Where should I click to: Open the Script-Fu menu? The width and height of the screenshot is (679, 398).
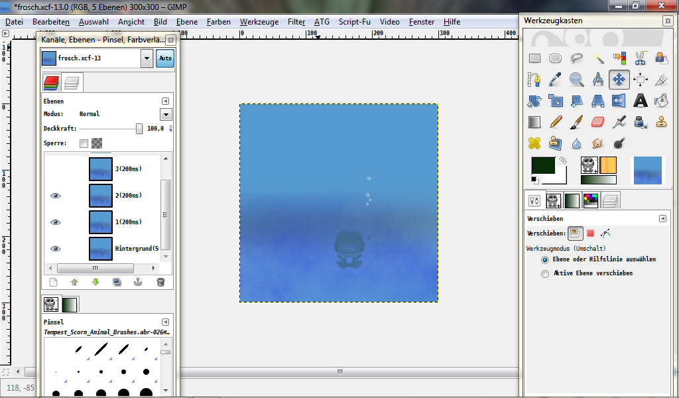pos(355,22)
